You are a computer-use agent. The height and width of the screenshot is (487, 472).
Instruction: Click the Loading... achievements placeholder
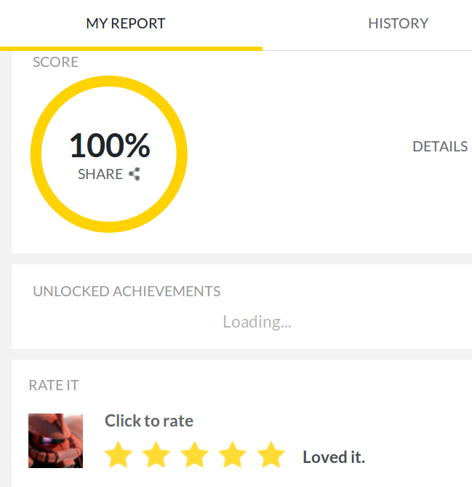pyautogui.click(x=257, y=322)
